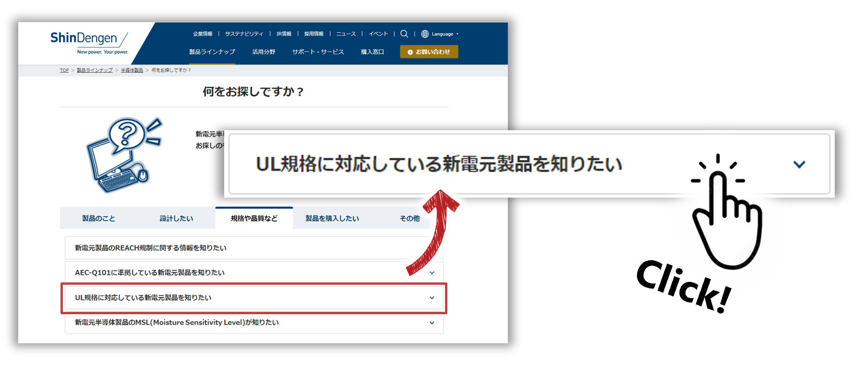Click the enlarged UL規格 chevron
853x377 pixels.
coord(799,164)
